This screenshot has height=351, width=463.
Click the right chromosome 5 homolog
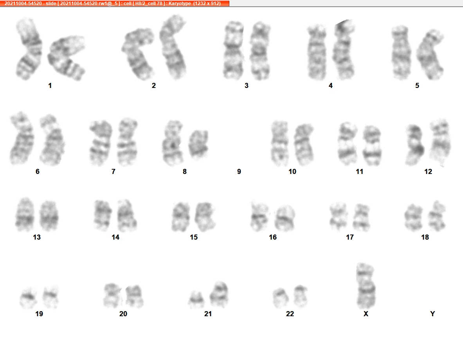[430, 54]
